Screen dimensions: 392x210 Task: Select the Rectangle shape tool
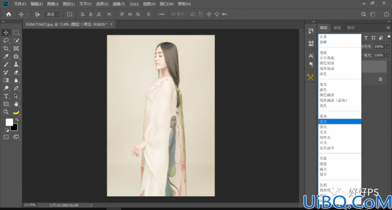[x=6, y=104]
